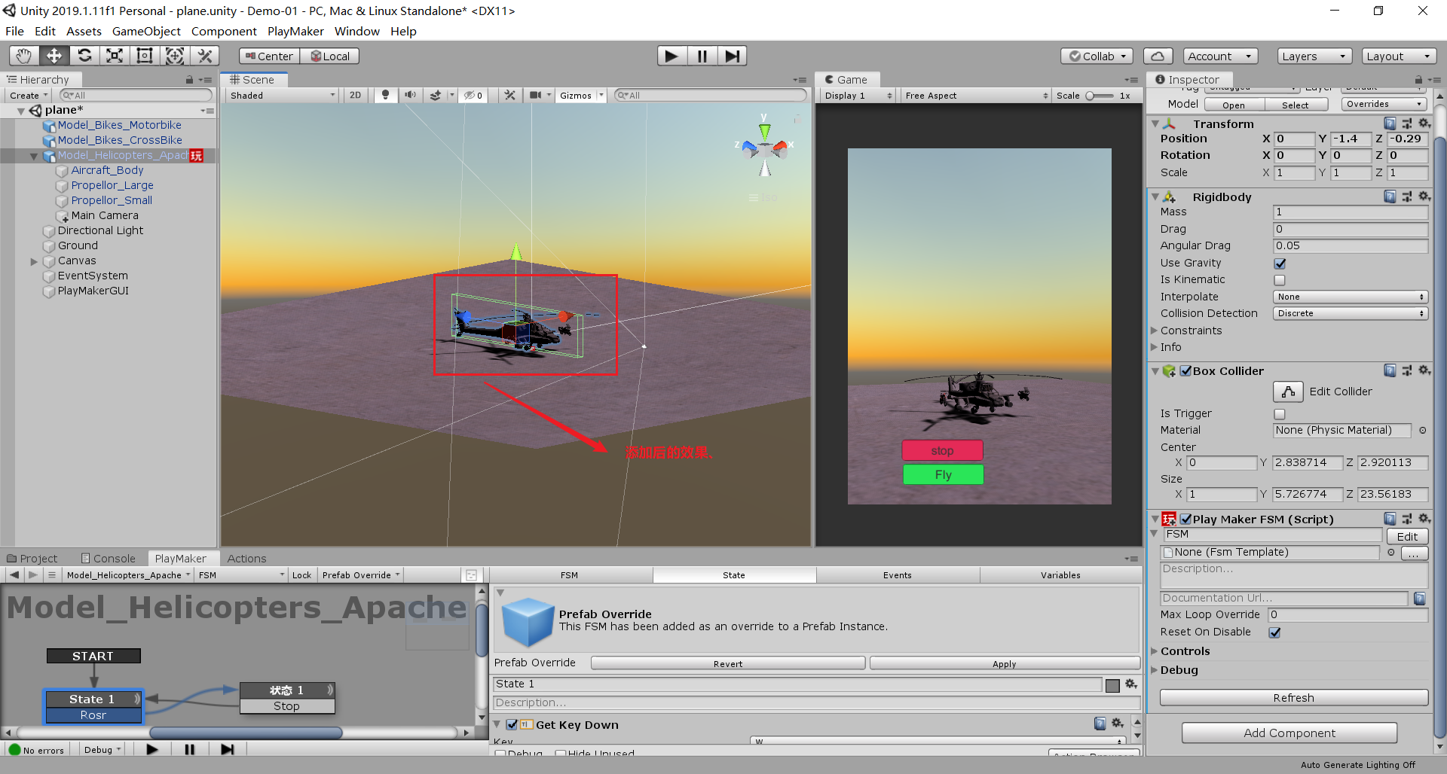The width and height of the screenshot is (1447, 774).
Task: Collapse the Model_Helicopters_Apache hierarchy item
Action: pyautogui.click(x=33, y=156)
